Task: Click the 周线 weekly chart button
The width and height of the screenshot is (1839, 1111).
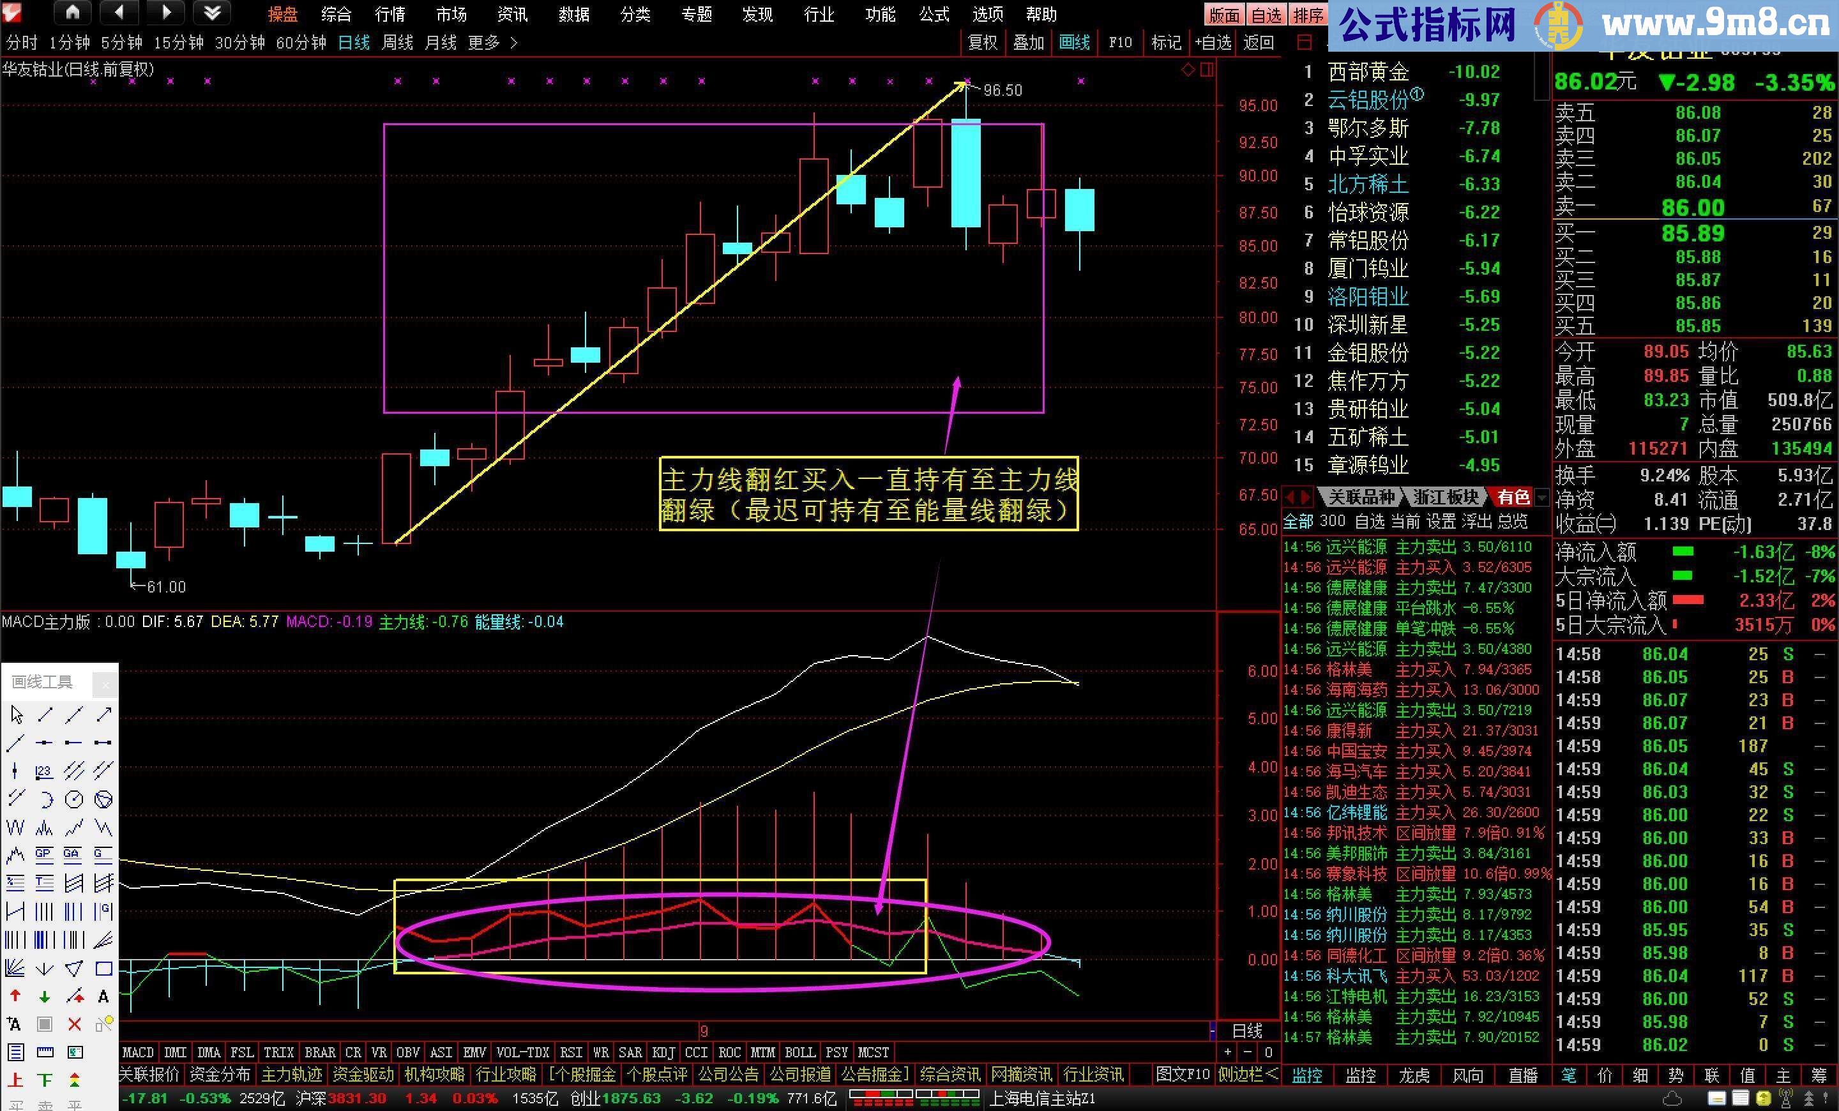Action: (397, 43)
